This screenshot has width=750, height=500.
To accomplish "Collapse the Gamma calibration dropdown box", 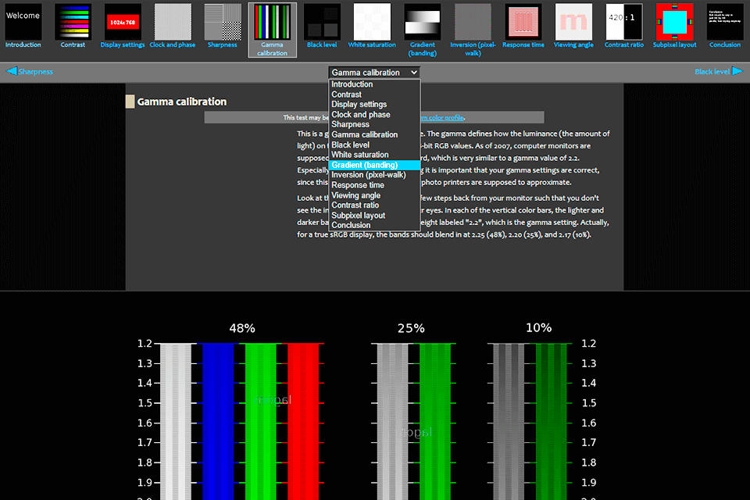I will (x=375, y=72).
